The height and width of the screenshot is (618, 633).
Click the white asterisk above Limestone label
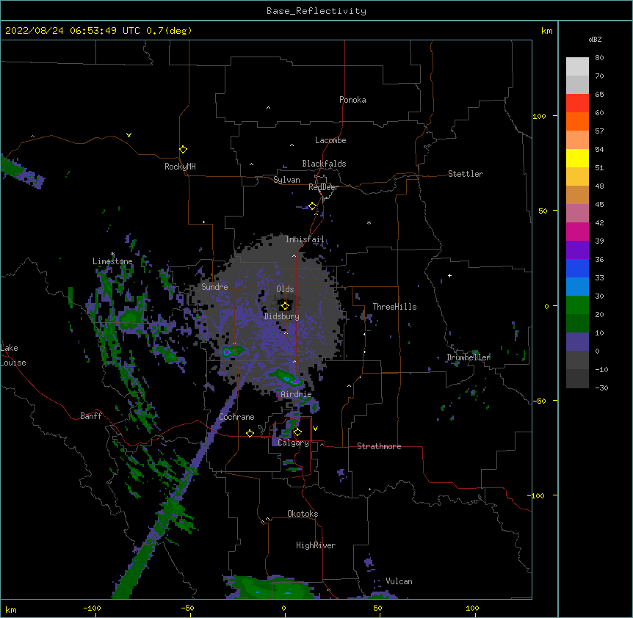(112, 254)
